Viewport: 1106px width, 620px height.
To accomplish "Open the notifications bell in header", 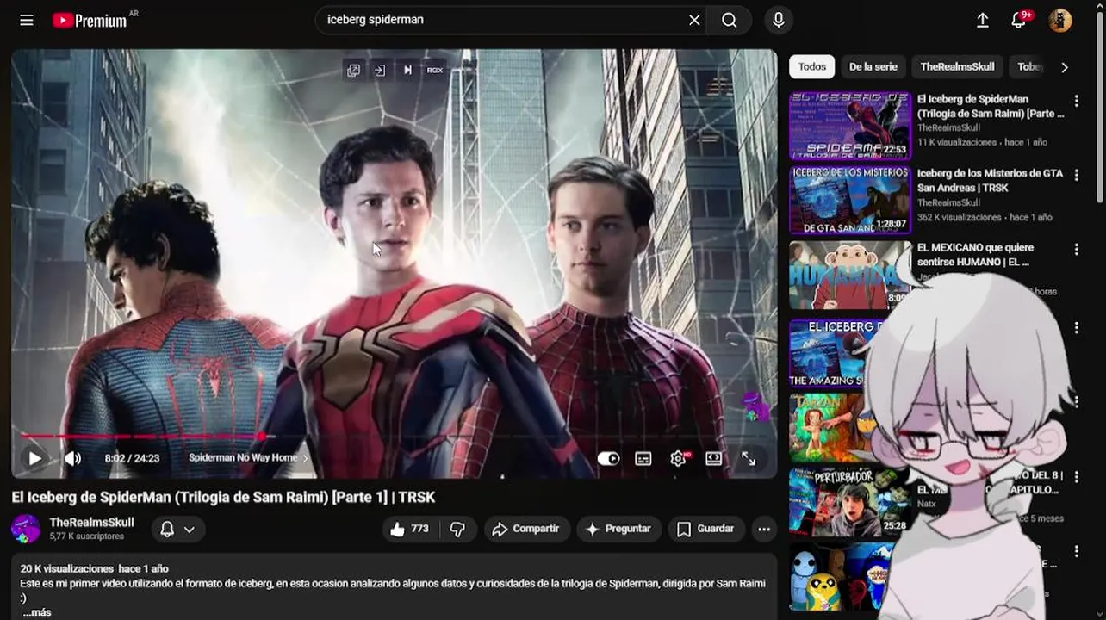I will pyautogui.click(x=1019, y=20).
